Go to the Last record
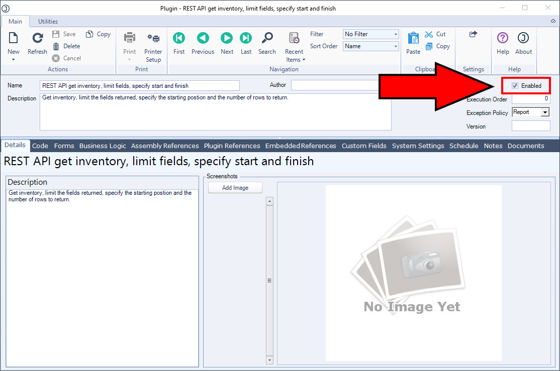The height and width of the screenshot is (371, 560). (x=246, y=39)
